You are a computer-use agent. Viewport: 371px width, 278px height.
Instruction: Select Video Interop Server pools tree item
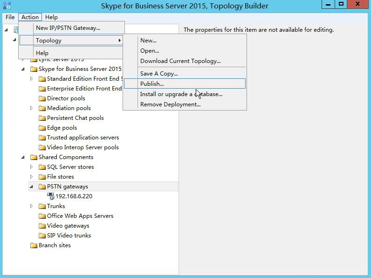pyautogui.click(x=83, y=147)
